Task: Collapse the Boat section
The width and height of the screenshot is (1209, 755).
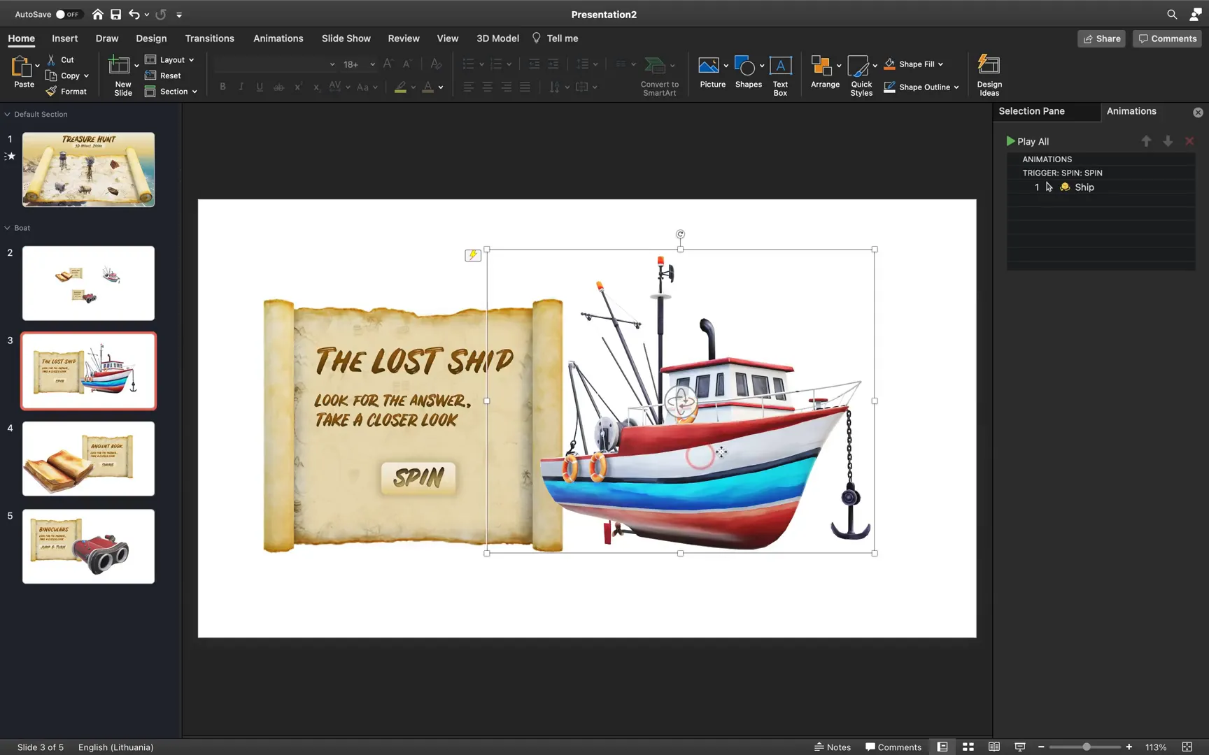Action: coord(7,228)
